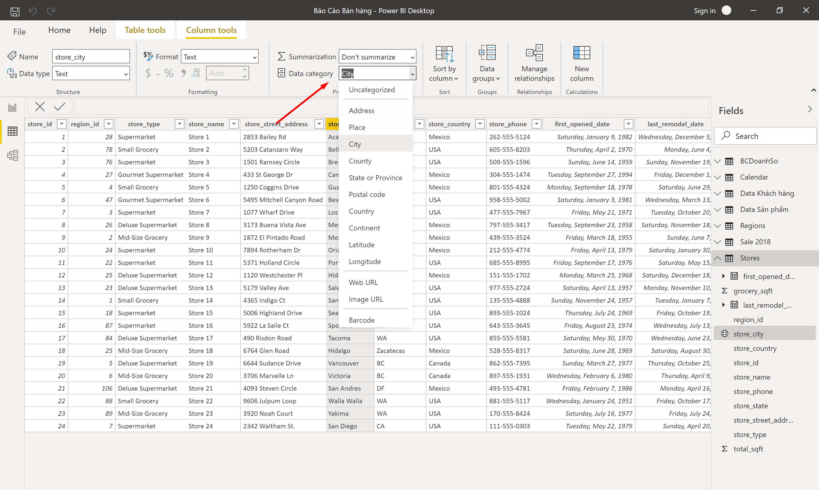
Task: Click the Auto decimal places stepper
Action: tap(245, 73)
